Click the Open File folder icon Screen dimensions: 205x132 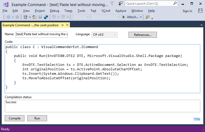[34, 17]
